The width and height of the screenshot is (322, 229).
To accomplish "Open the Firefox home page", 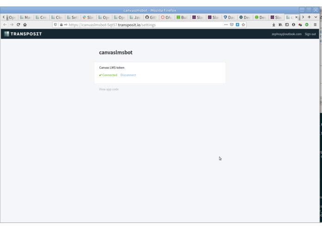I will click(x=25, y=25).
